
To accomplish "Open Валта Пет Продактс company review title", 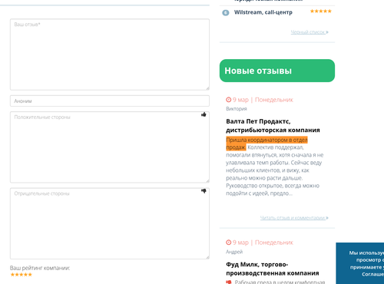I will (273, 126).
